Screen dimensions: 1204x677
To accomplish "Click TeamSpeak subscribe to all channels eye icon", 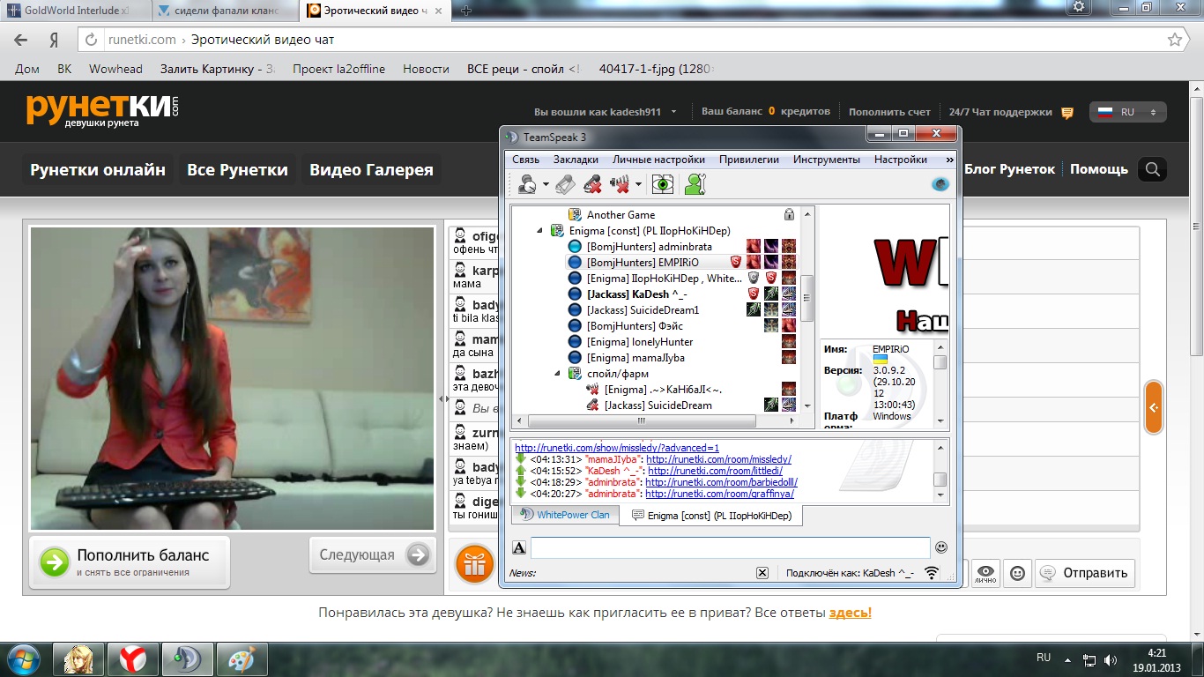I will (x=663, y=184).
